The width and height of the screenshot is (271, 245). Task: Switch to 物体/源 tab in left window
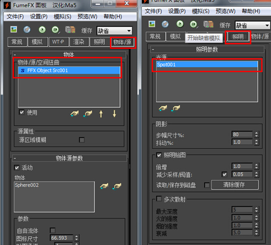pos(122,42)
